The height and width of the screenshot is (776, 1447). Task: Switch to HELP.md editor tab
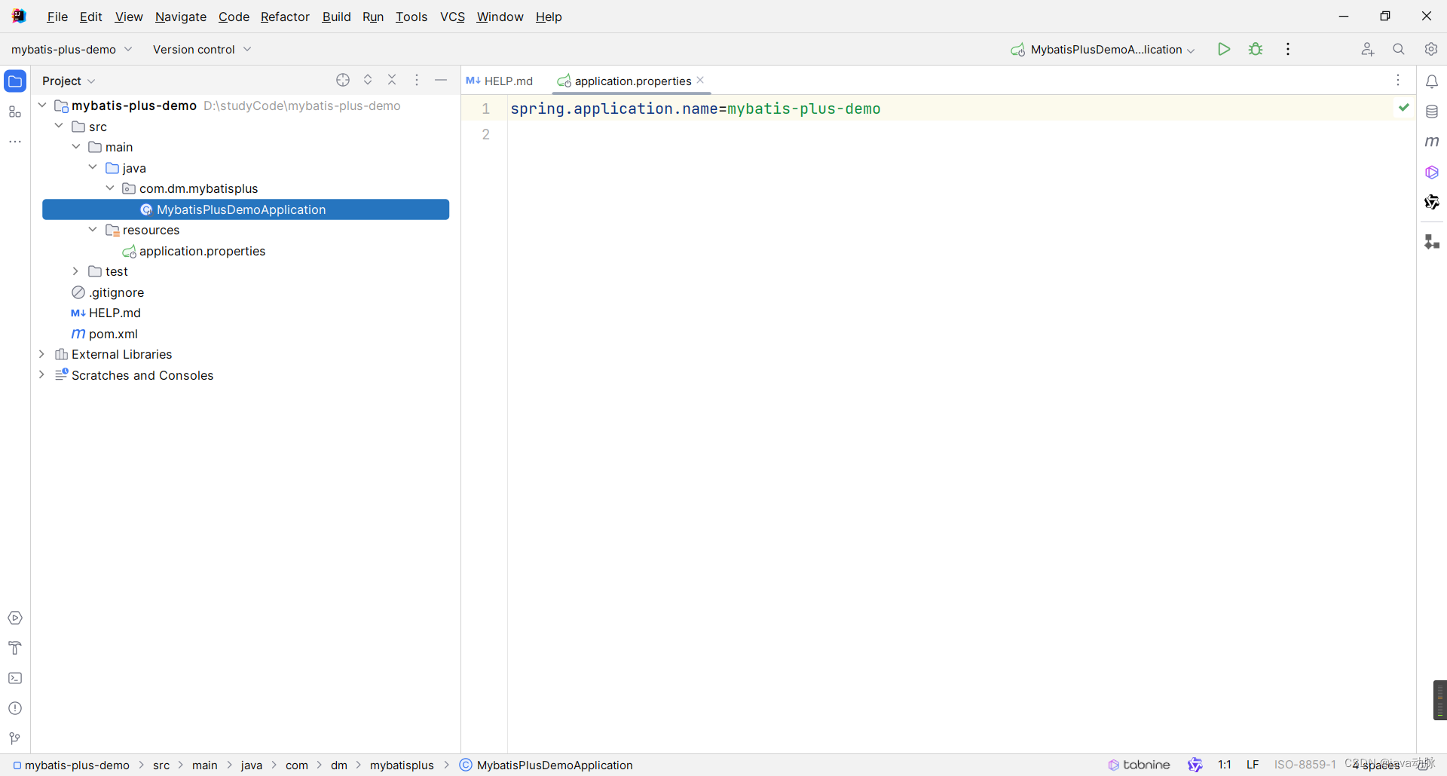pyautogui.click(x=500, y=81)
